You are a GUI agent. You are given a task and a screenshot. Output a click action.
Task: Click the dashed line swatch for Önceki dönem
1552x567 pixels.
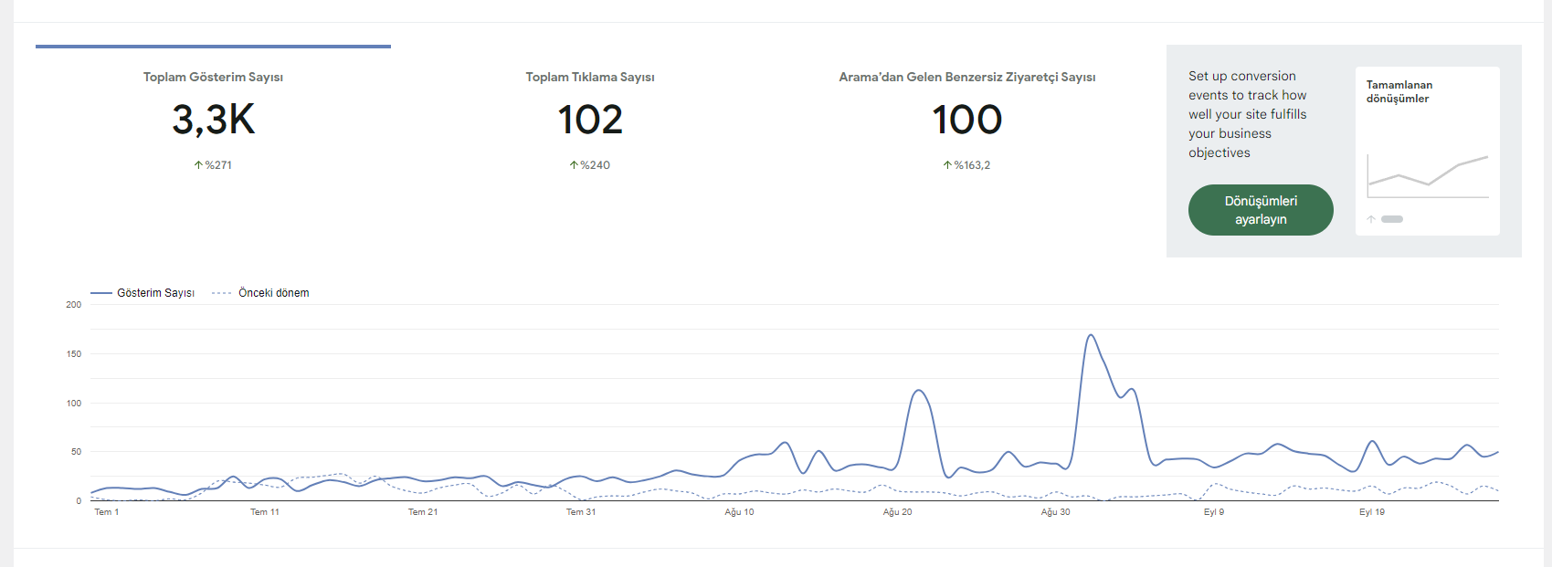coord(221,293)
